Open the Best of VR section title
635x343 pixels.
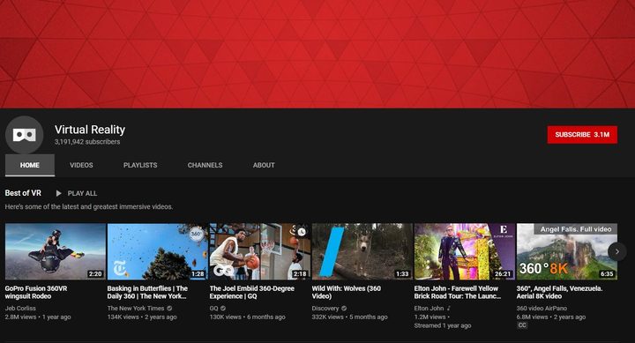point(23,193)
